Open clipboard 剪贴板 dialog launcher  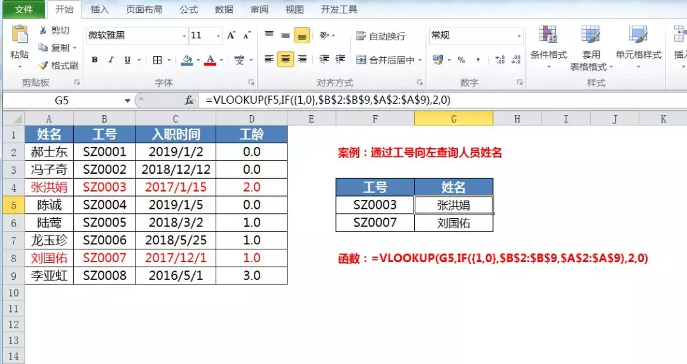tap(77, 82)
